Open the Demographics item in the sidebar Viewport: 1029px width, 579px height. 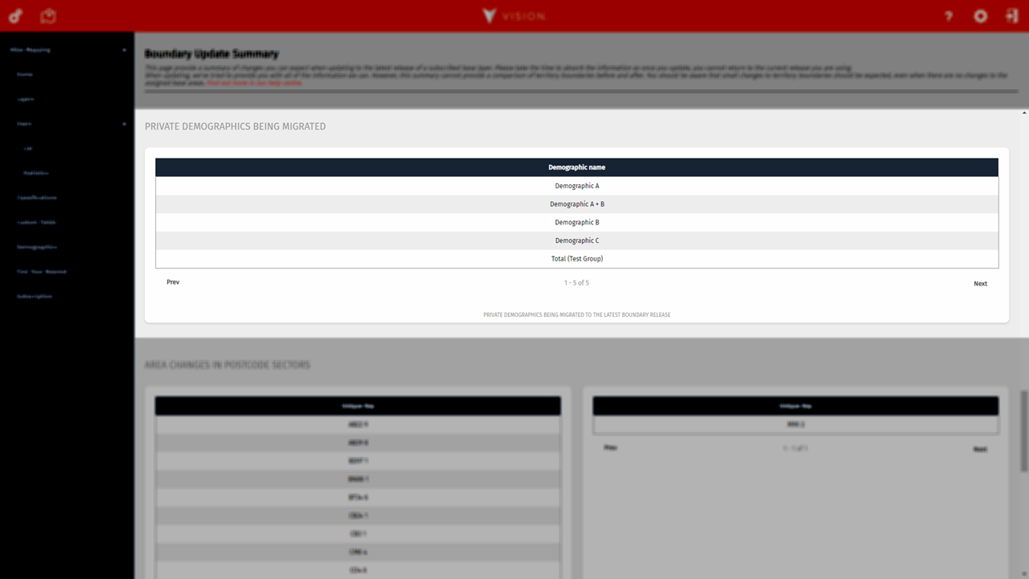[37, 247]
